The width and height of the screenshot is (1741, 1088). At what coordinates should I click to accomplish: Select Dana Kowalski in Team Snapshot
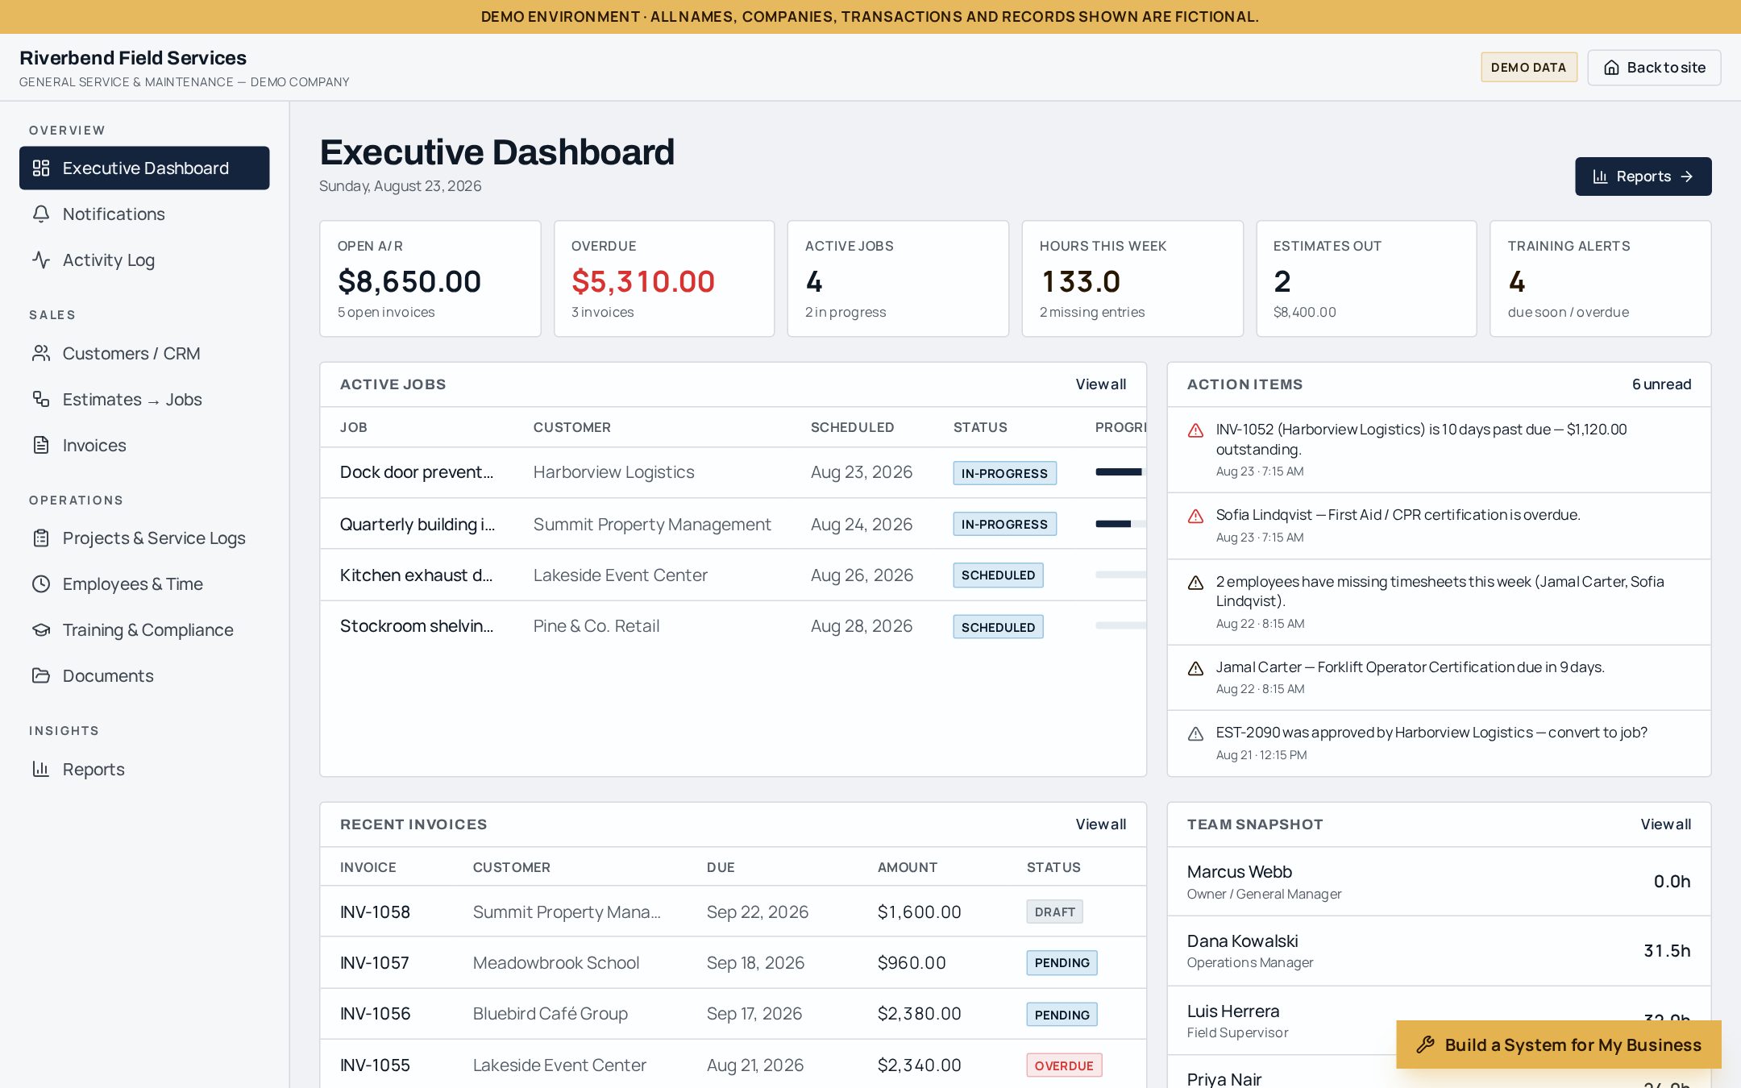coord(1439,951)
